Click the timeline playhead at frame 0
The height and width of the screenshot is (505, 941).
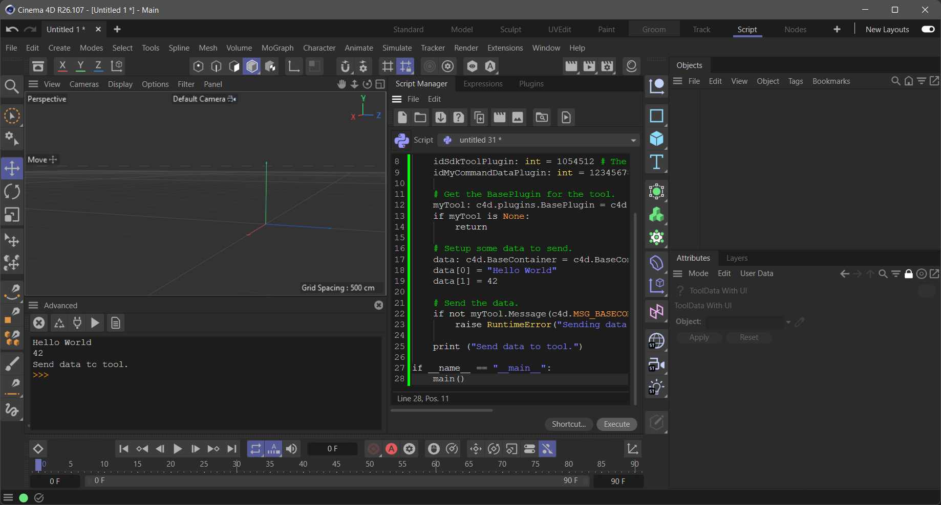pos(38,464)
